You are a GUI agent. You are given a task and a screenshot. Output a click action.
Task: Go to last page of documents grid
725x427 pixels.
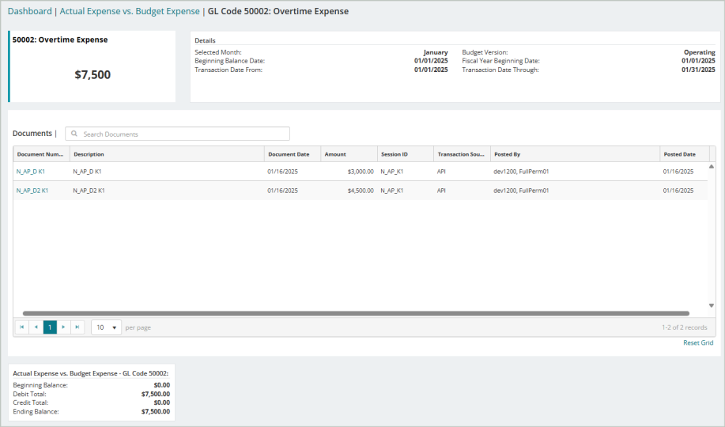pos(77,327)
